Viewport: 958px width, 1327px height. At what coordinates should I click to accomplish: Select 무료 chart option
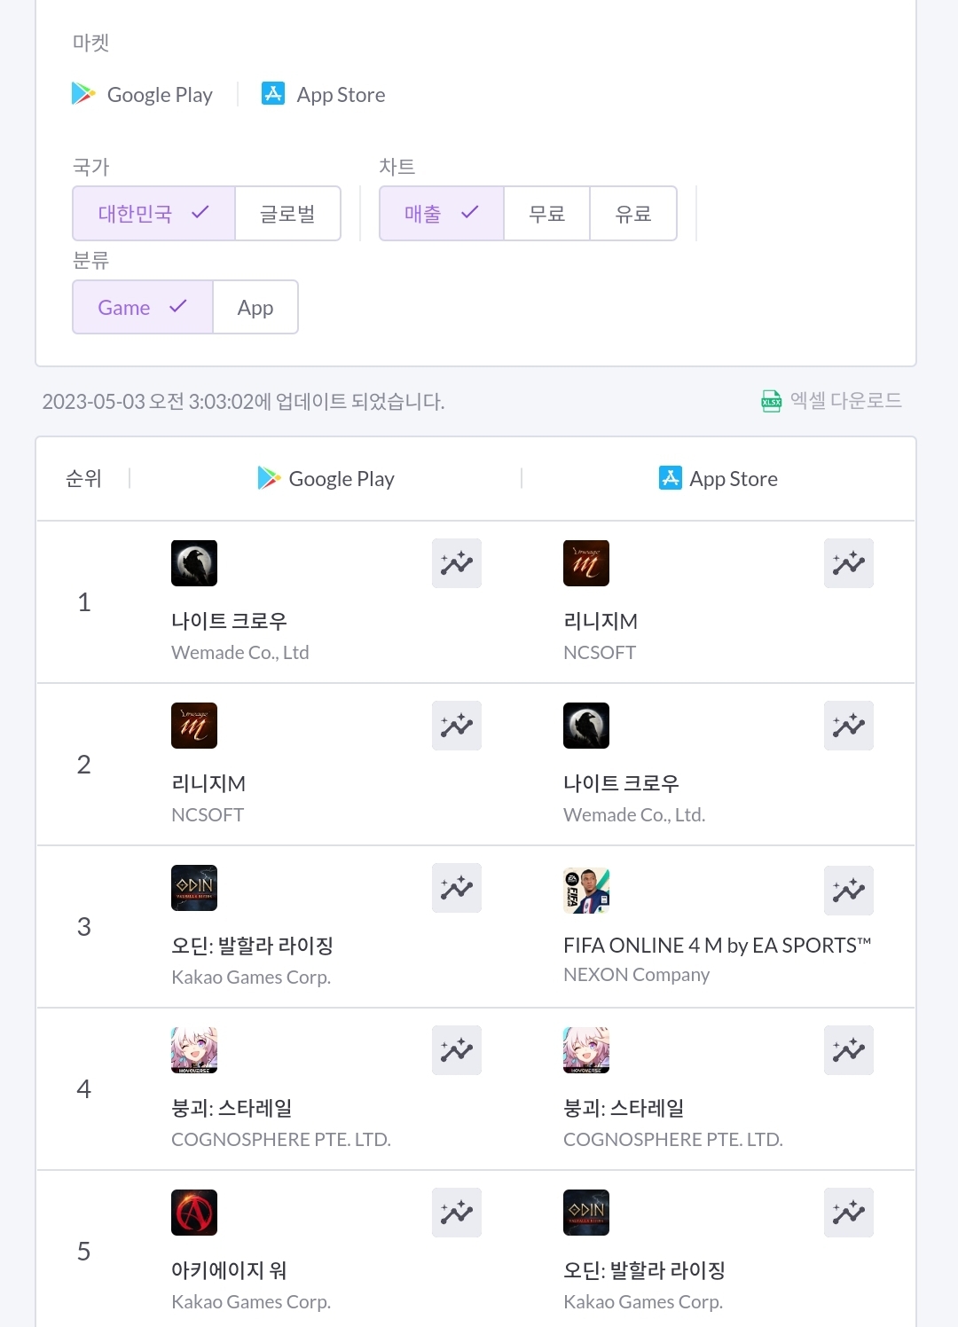tap(546, 214)
